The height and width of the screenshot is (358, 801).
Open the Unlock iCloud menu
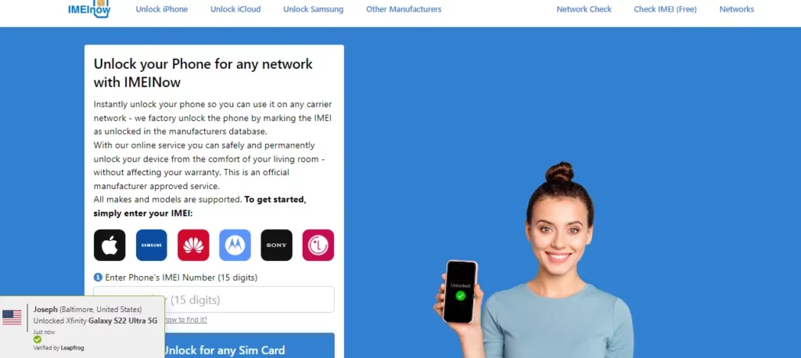[235, 9]
